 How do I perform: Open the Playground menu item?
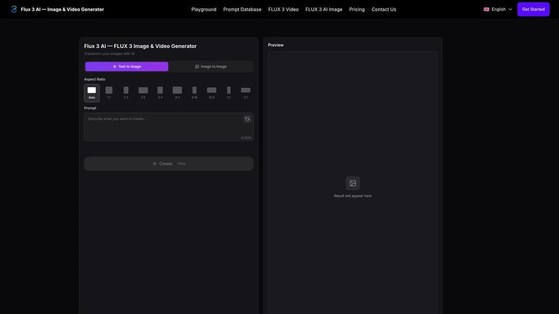click(204, 9)
